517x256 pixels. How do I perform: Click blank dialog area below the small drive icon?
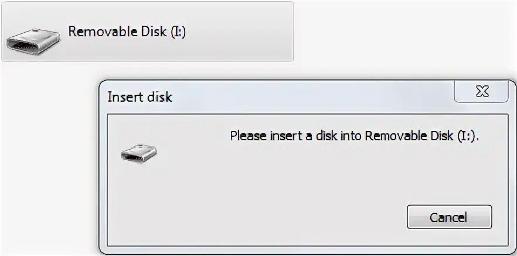tap(139, 205)
